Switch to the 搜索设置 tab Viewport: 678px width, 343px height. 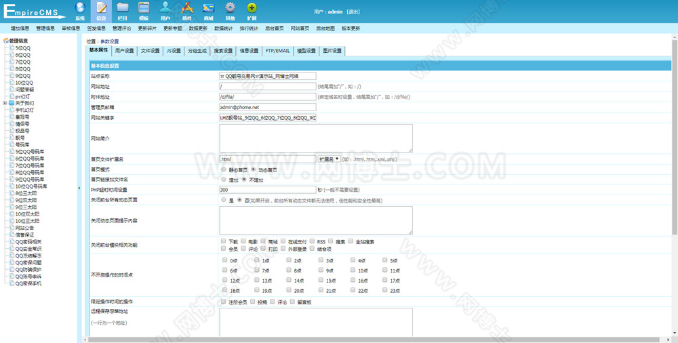(x=223, y=51)
